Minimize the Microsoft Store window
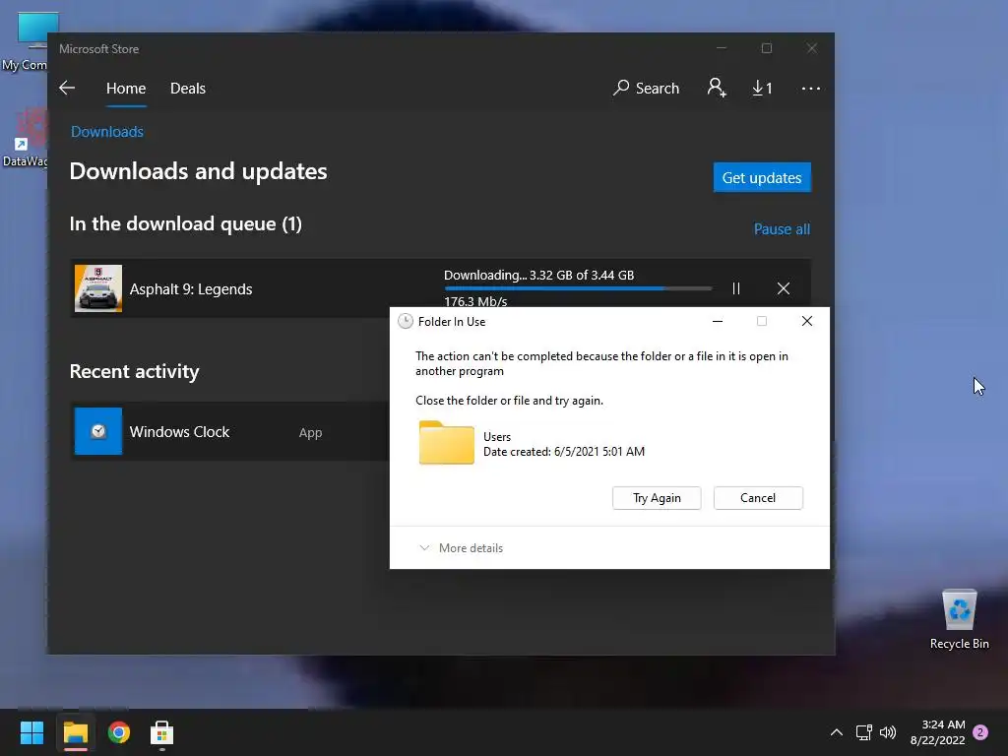The width and height of the screenshot is (1008, 756). point(722,48)
